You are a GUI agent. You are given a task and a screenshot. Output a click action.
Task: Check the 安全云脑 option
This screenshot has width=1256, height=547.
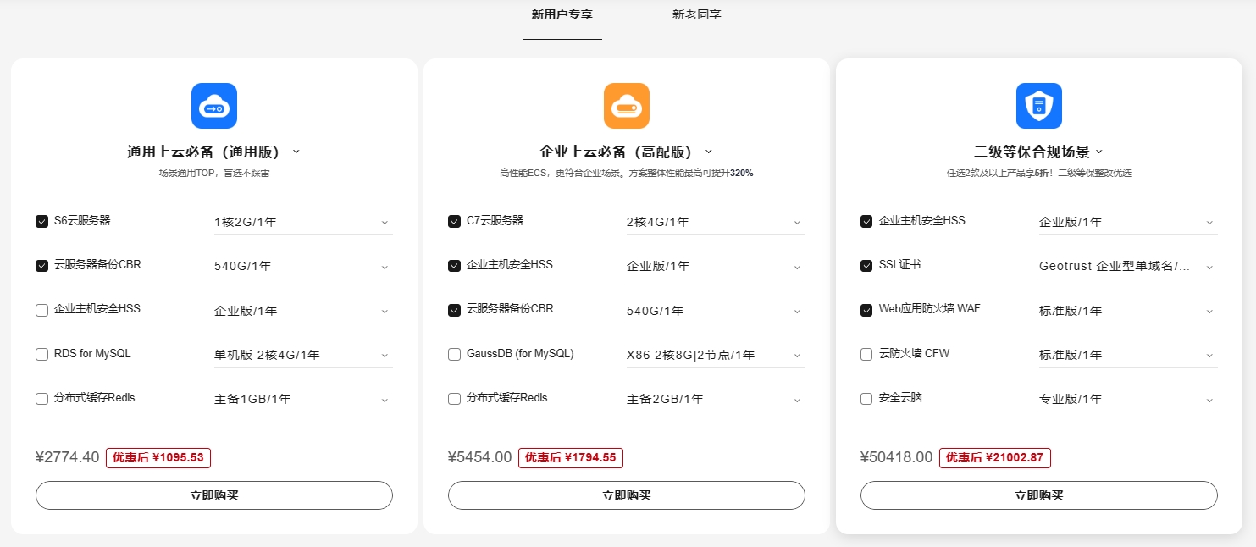(x=866, y=398)
